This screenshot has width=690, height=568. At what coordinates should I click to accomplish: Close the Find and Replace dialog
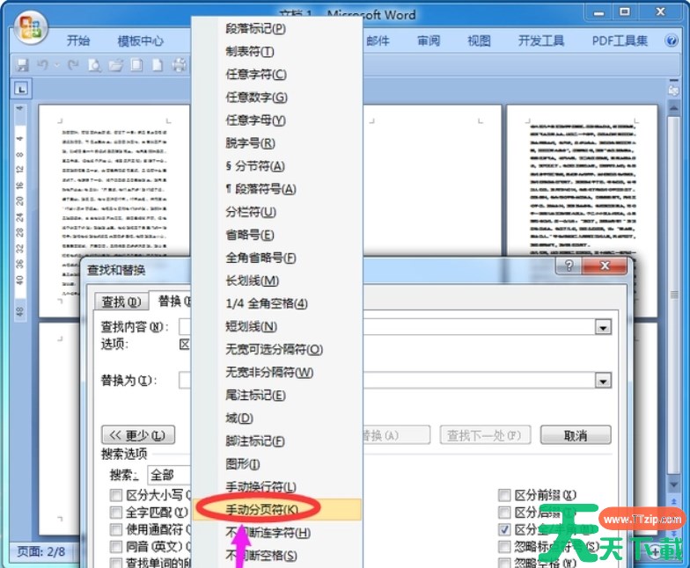pyautogui.click(x=605, y=266)
